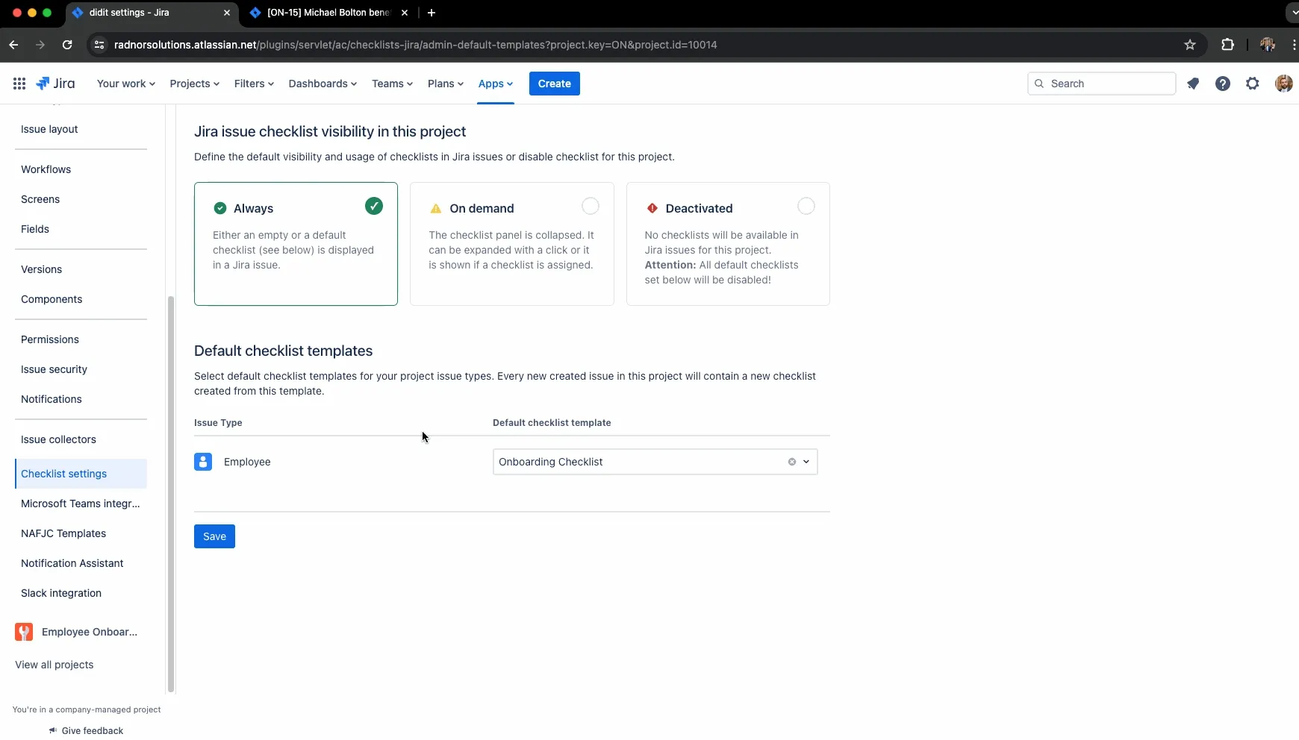The height and width of the screenshot is (740, 1299).
Task: Open the browser extensions puzzle icon
Action: 1227,45
